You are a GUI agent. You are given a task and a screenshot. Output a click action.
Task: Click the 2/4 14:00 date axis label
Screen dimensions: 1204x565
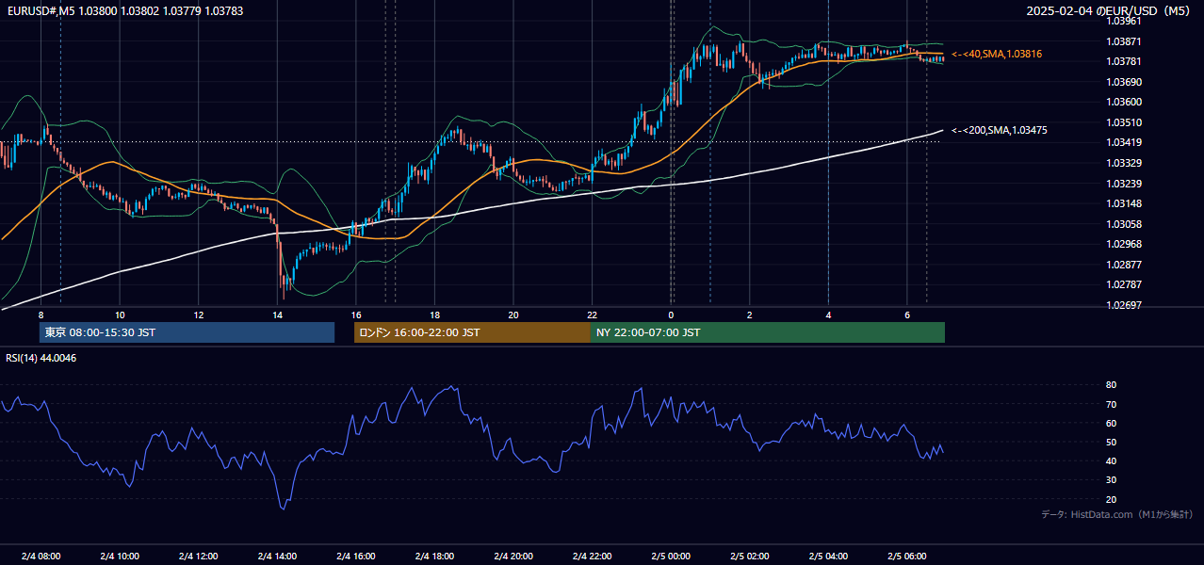(277, 556)
